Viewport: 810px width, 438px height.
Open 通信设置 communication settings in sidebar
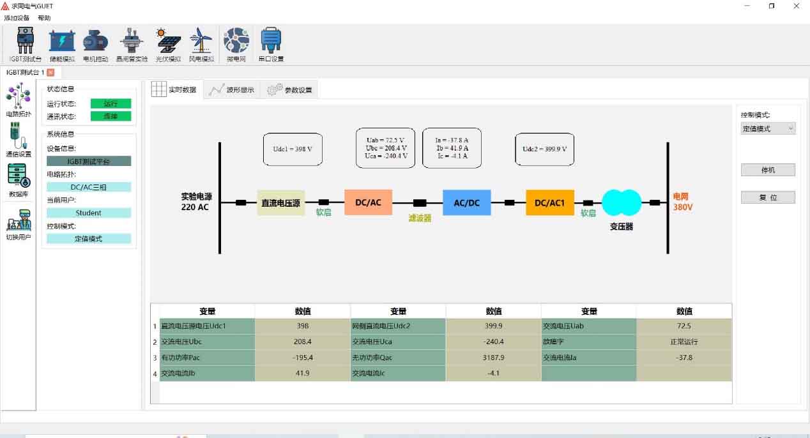[x=19, y=140]
